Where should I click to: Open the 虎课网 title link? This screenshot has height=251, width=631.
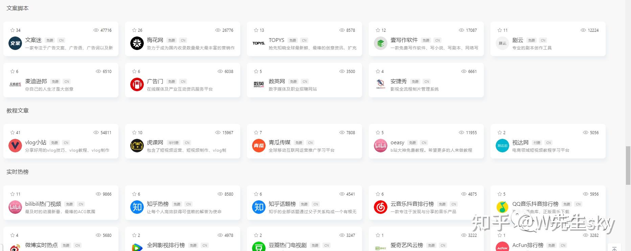point(155,142)
